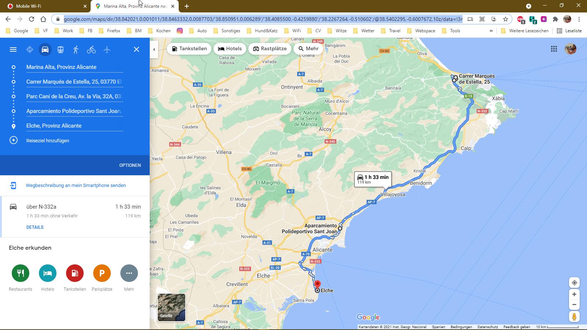Go back in browser history
This screenshot has height=330, width=587.
[x=8, y=19]
